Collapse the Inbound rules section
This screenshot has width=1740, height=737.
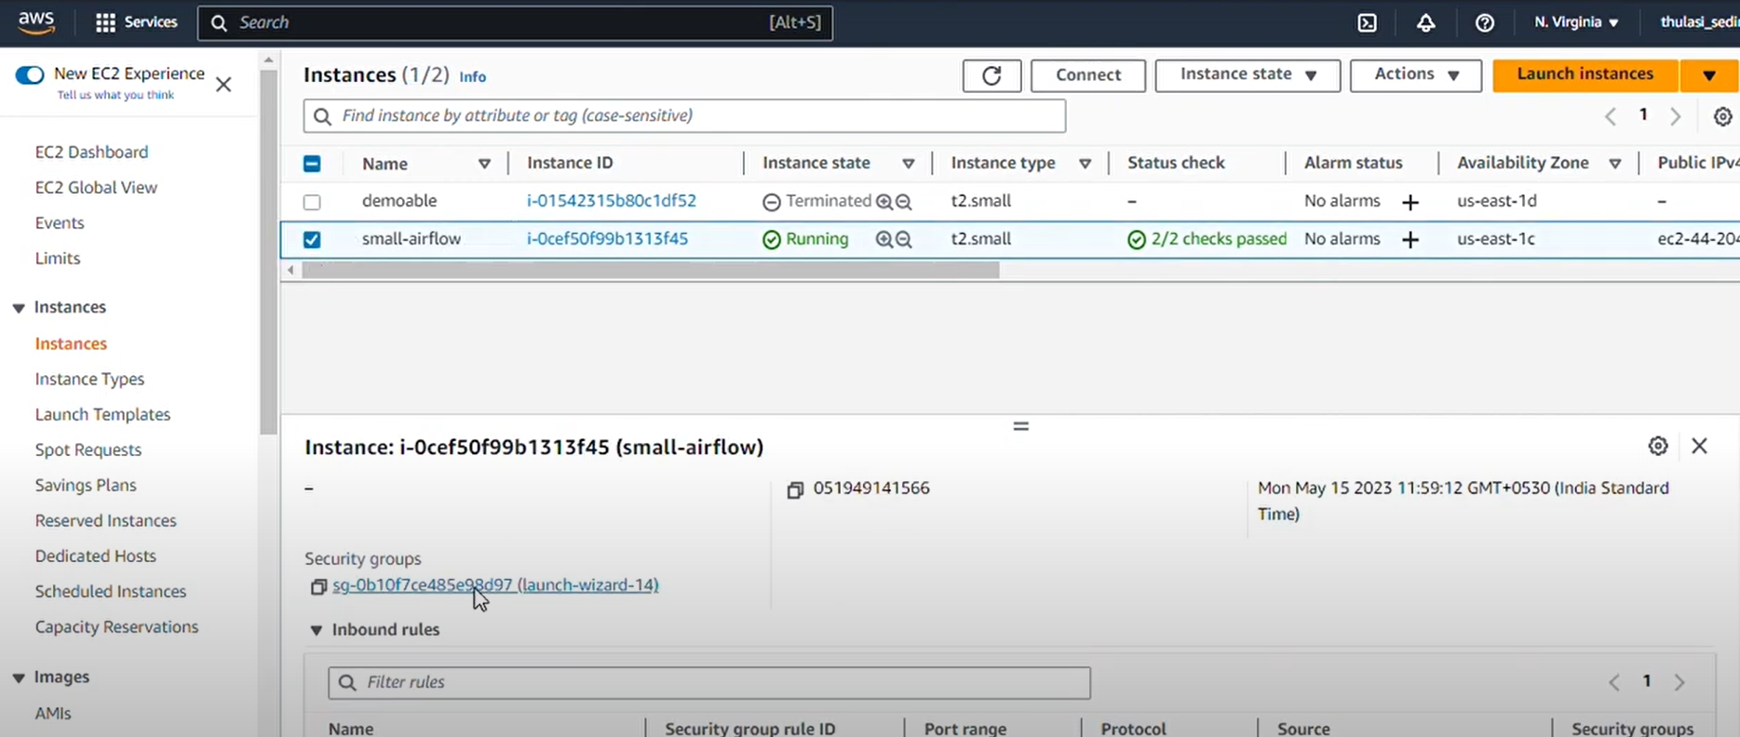[x=317, y=630]
